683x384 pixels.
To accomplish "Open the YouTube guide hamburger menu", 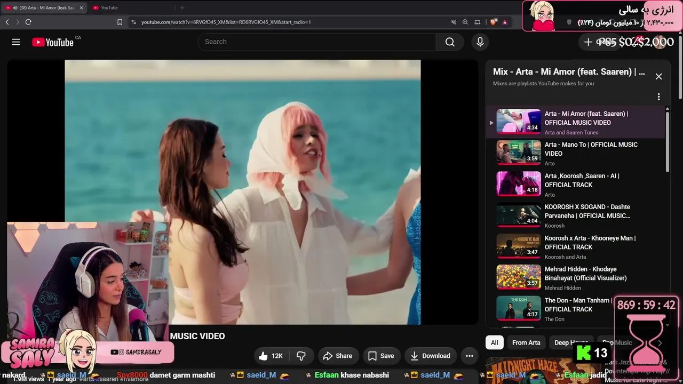I will click(16, 42).
